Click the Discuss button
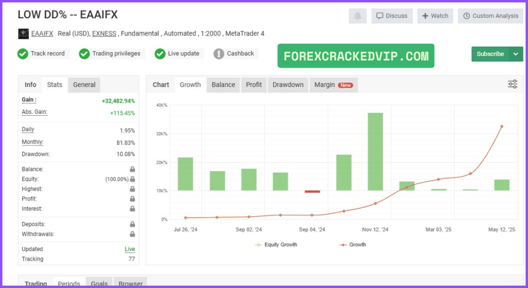Image resolution: width=528 pixels, height=288 pixels. point(392,16)
